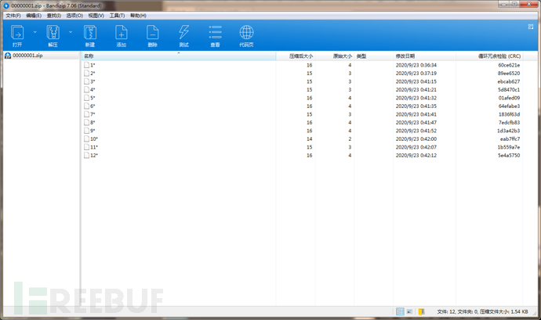Switch to thumbnail view in status bar
The image size is (541, 320).
click(409, 311)
